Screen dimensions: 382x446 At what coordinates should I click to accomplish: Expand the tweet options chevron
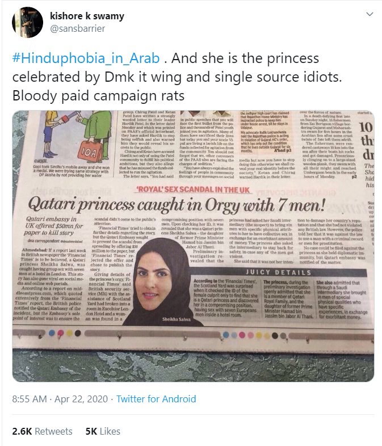[370, 14]
